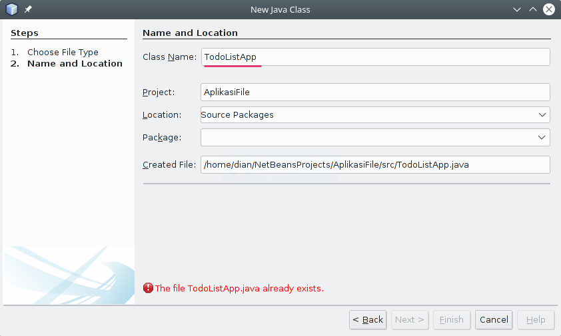
Task: Click the Finish button
Action: tap(452, 319)
